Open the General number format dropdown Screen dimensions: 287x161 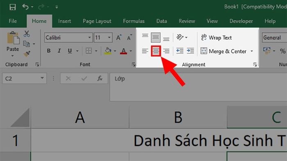[x=274, y=38]
